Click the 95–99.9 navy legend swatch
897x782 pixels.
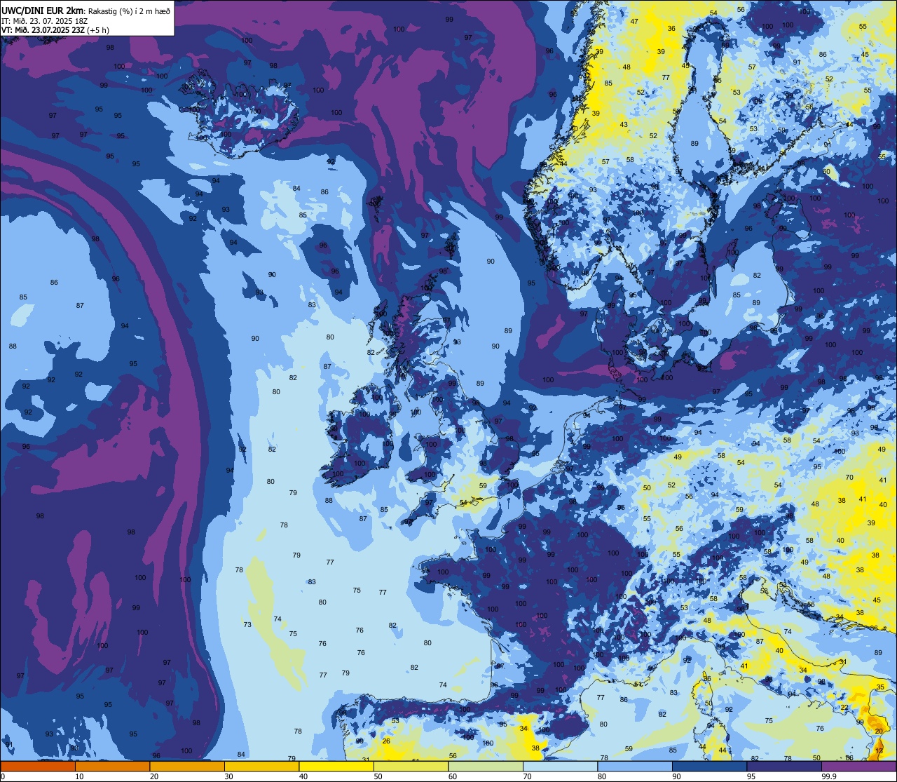[784, 766]
